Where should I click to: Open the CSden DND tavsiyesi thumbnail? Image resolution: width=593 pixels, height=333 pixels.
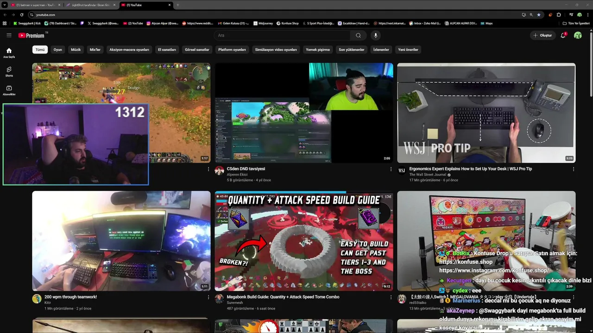[304, 113]
